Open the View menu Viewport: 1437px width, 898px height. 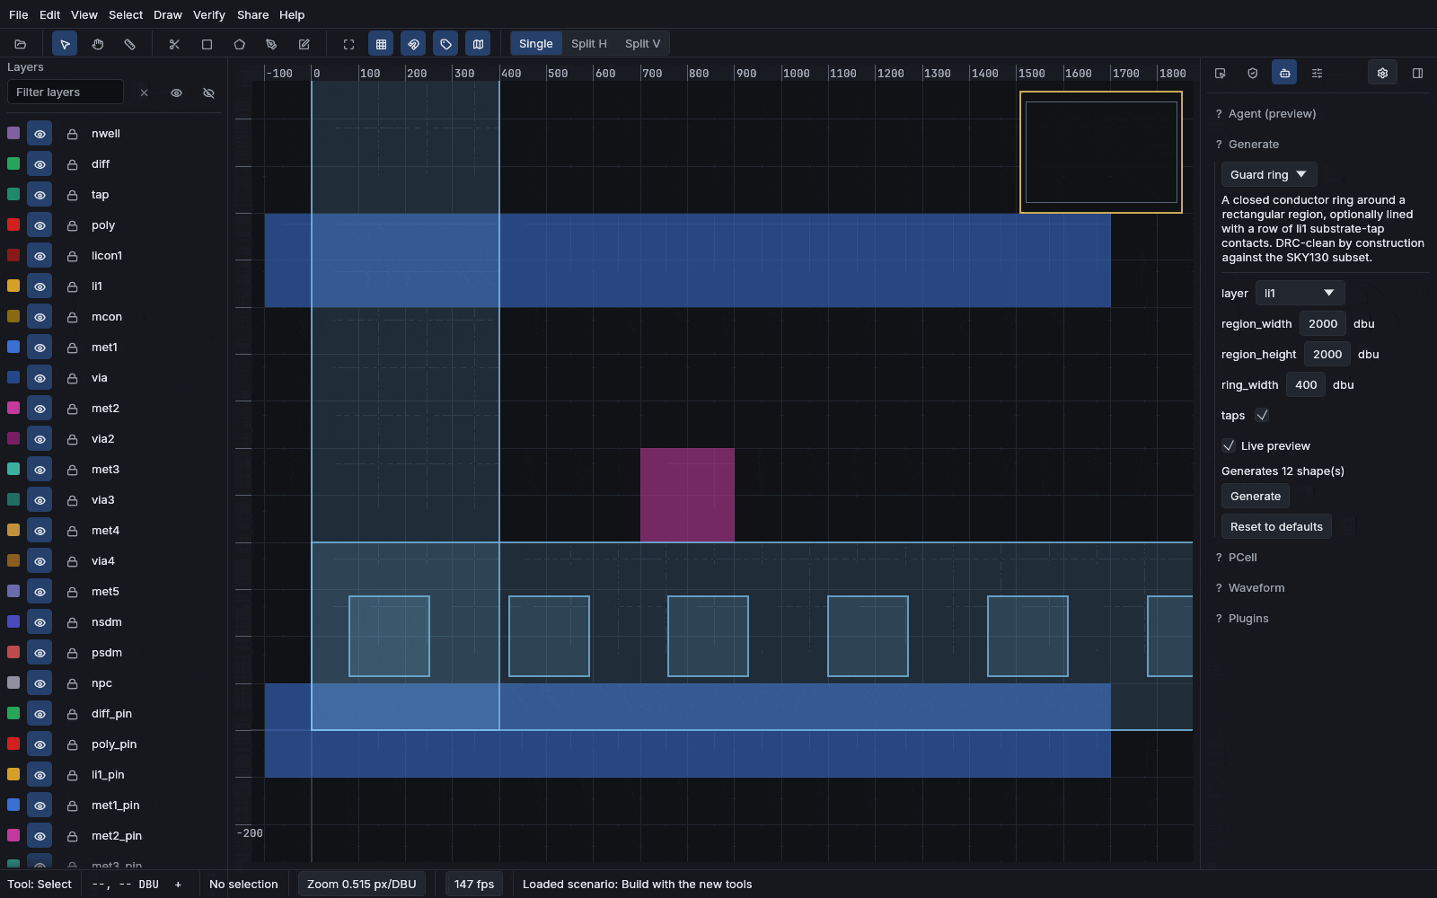pos(84,15)
